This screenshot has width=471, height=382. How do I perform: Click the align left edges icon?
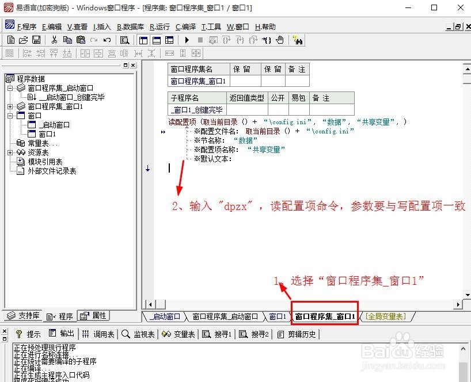pyautogui.click(x=27, y=54)
